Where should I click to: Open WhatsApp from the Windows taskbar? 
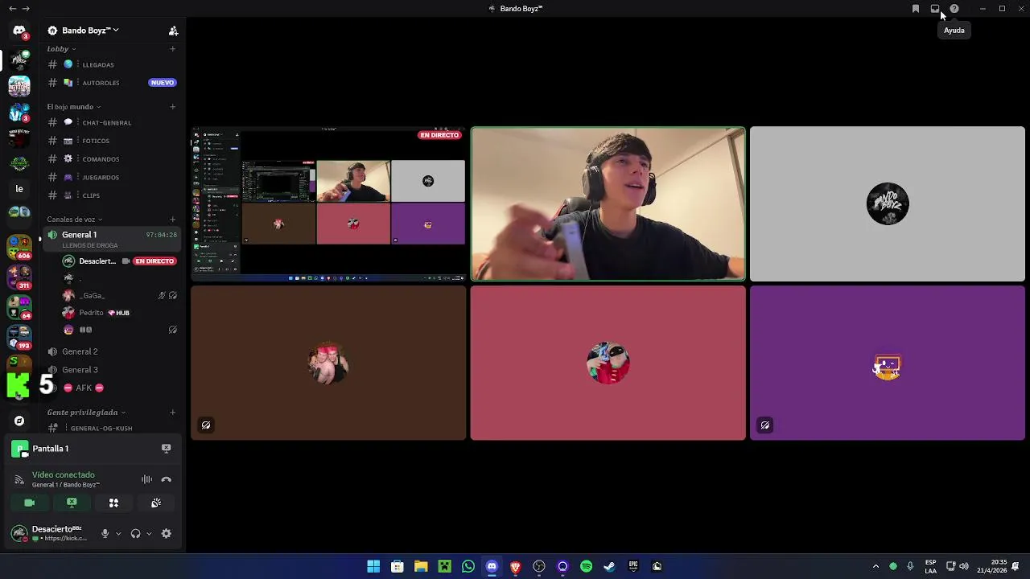tap(468, 566)
